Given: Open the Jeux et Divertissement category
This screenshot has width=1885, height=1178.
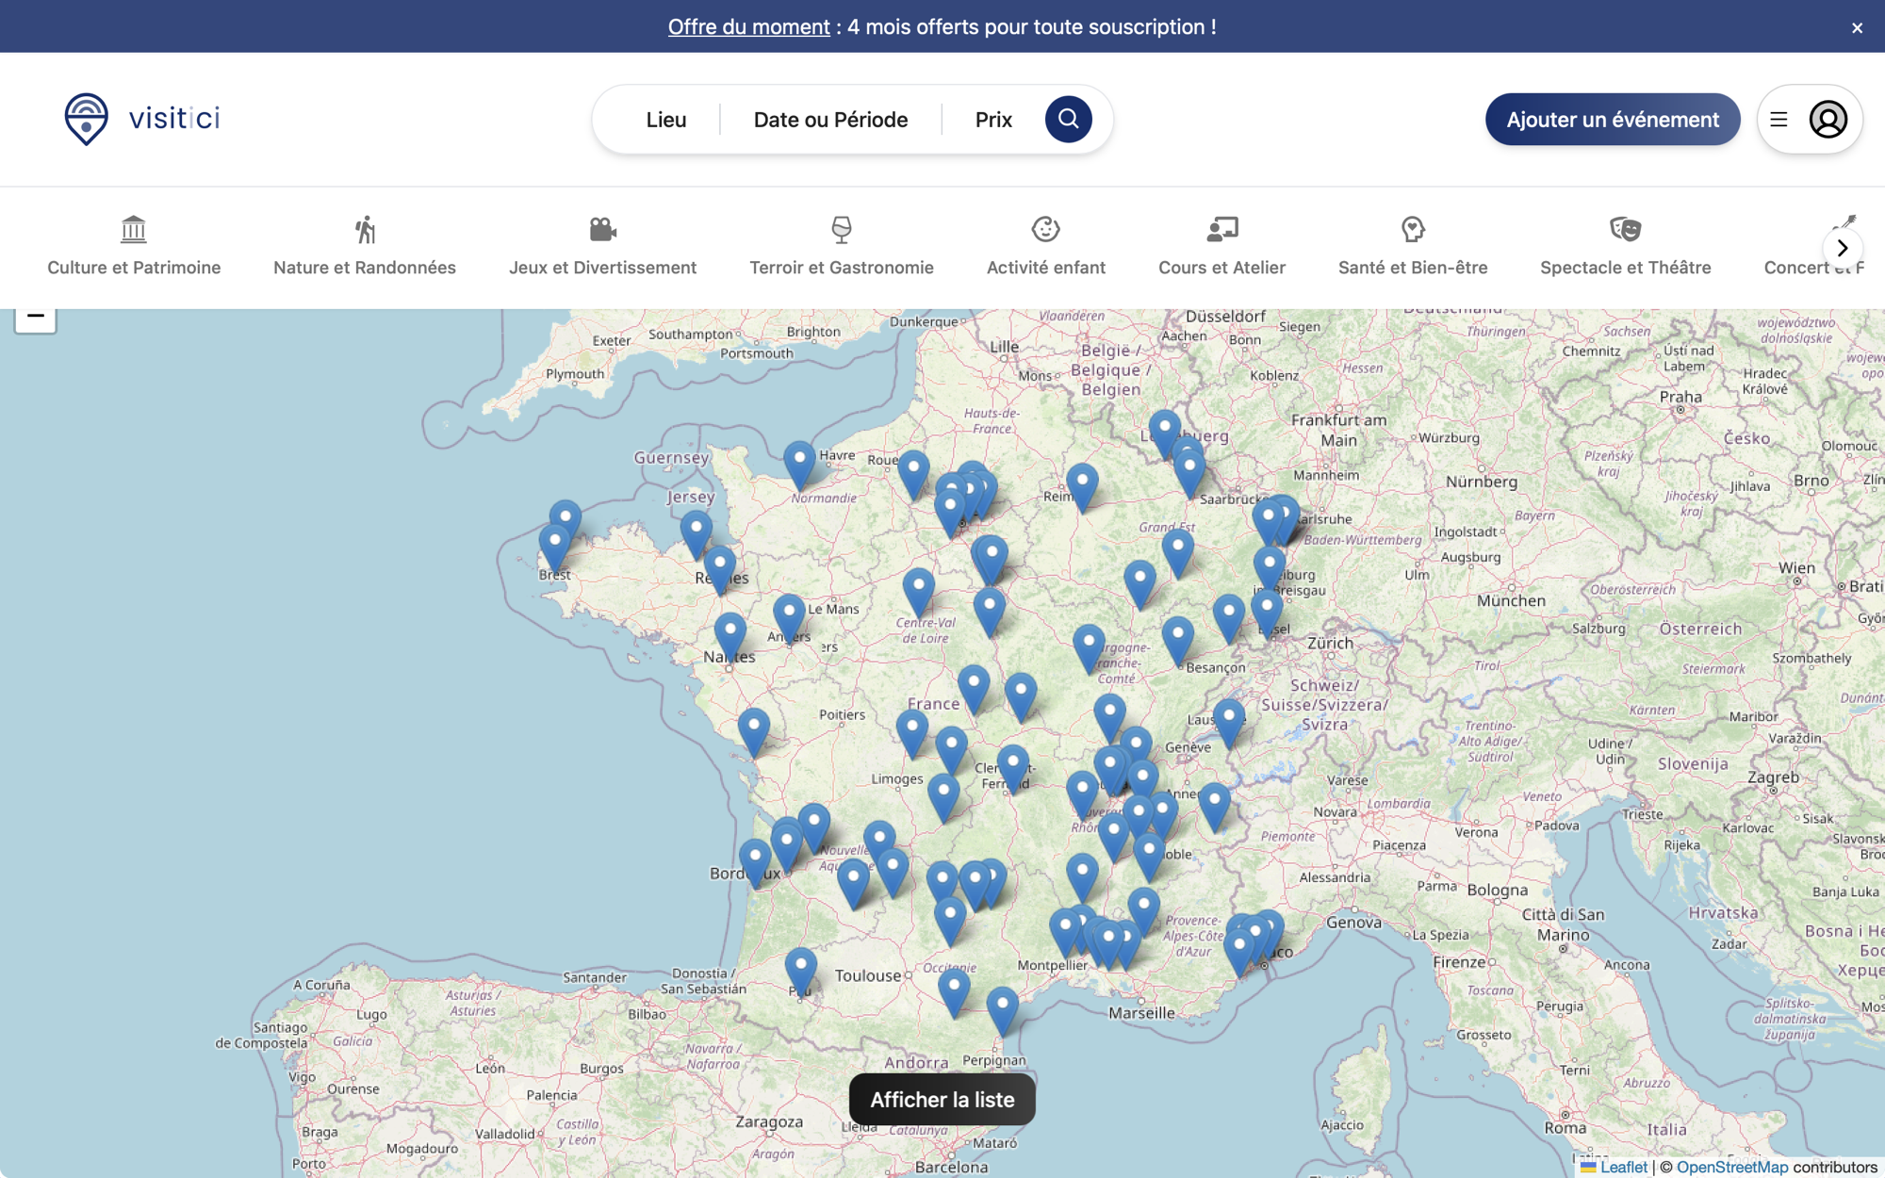Looking at the screenshot, I should 602,229.
